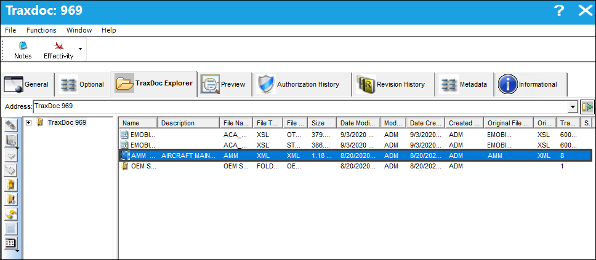This screenshot has height=260, width=596.
Task: Click the Effectivity airplane button
Action: [58, 50]
